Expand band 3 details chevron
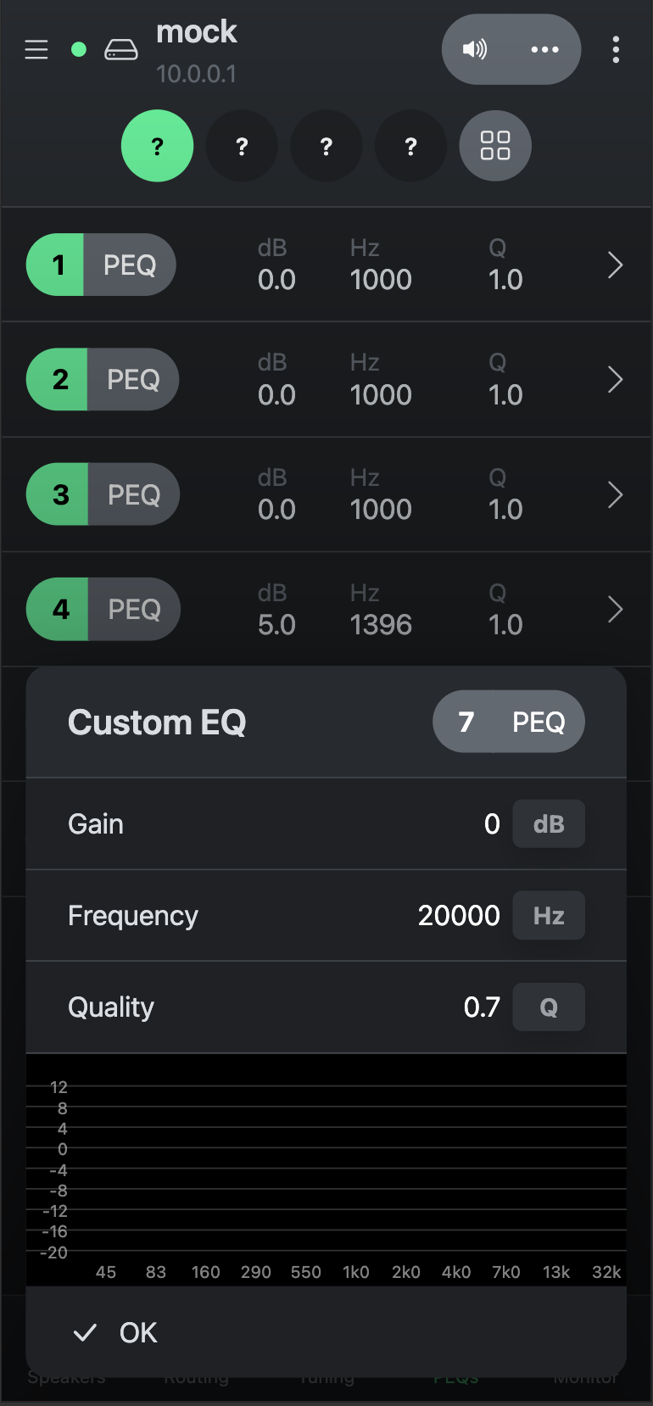The image size is (653, 1406). [616, 494]
